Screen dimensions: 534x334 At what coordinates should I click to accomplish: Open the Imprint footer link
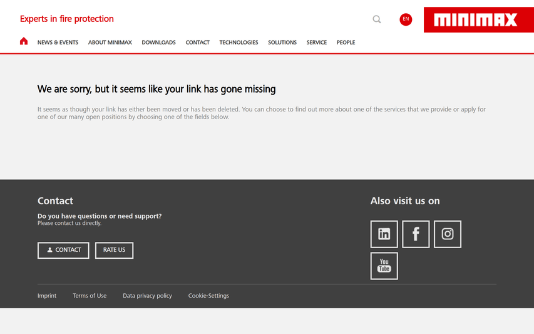tap(47, 296)
